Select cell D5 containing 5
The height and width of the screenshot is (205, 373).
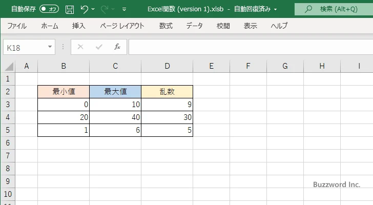pos(167,130)
